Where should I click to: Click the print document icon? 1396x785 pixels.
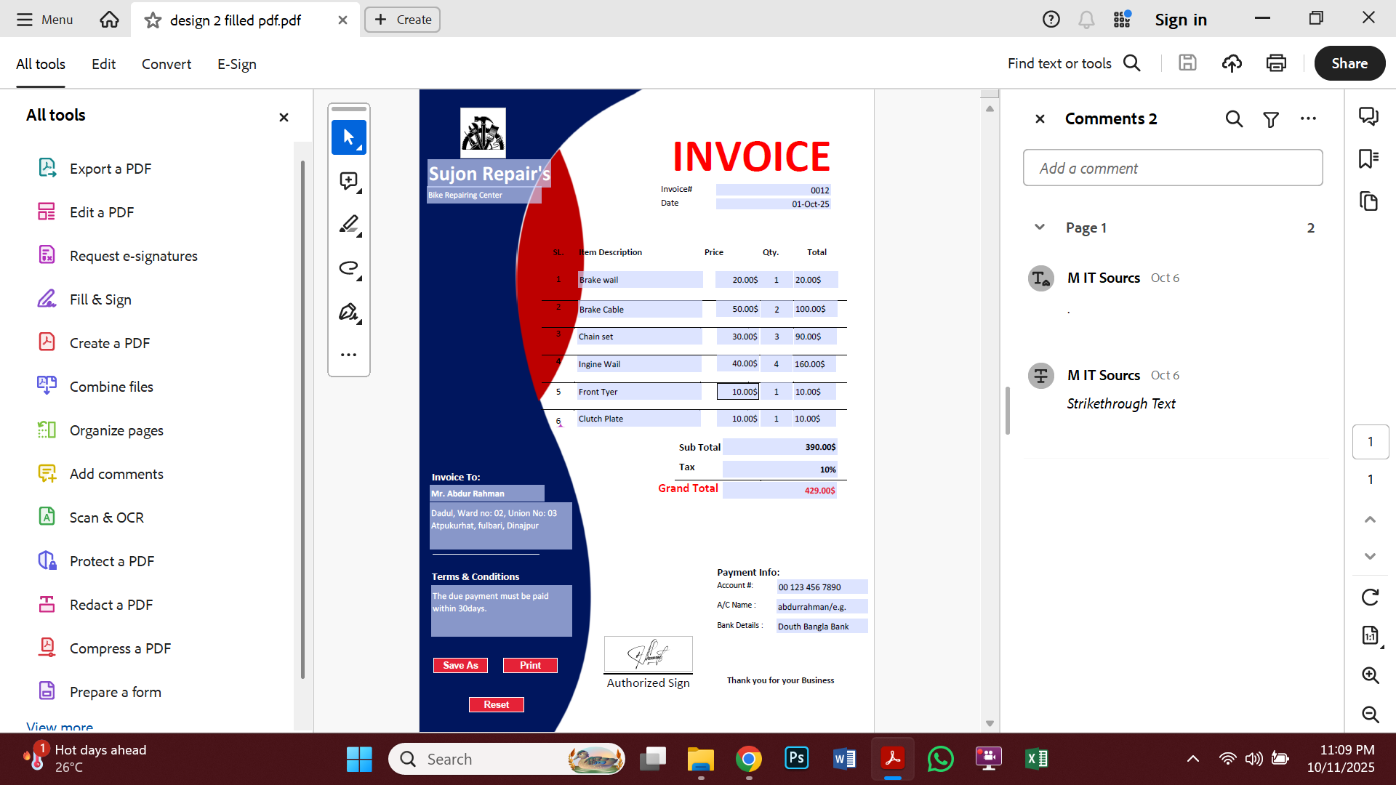pyautogui.click(x=1276, y=63)
